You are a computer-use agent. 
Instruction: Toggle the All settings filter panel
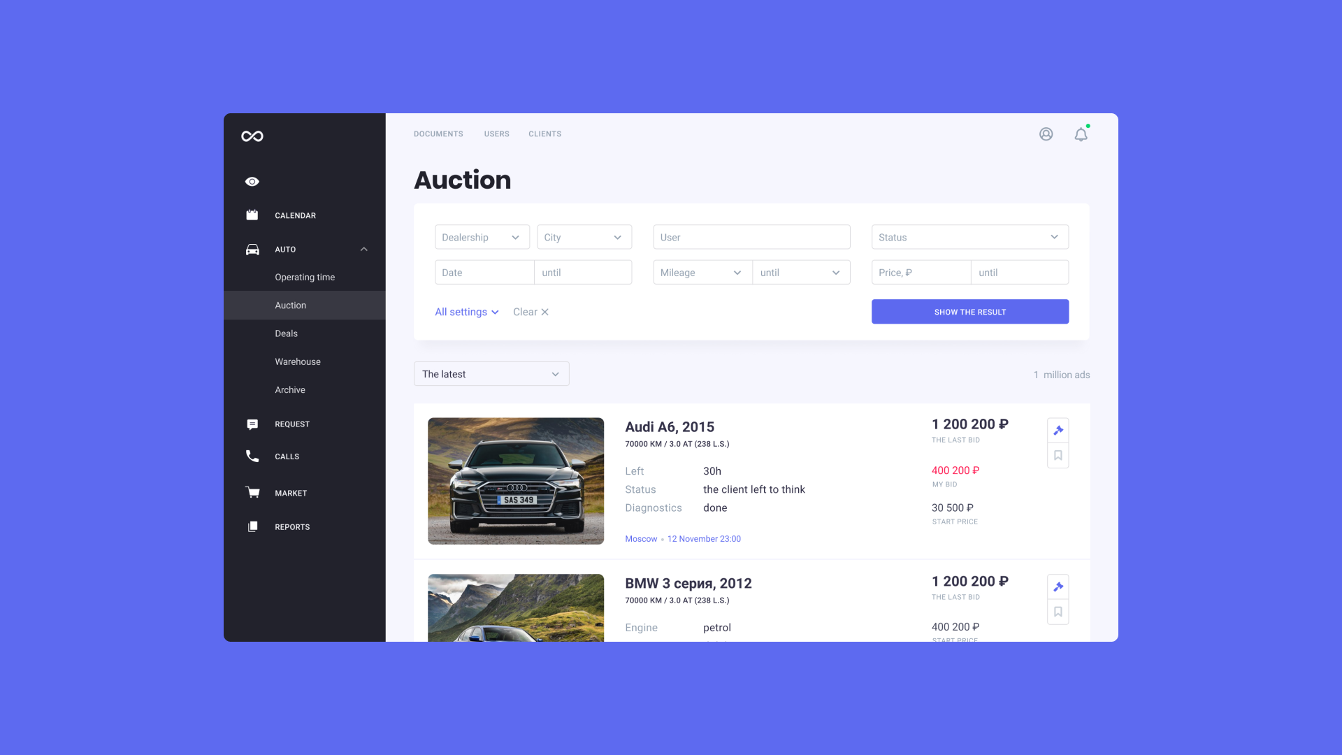pos(466,310)
